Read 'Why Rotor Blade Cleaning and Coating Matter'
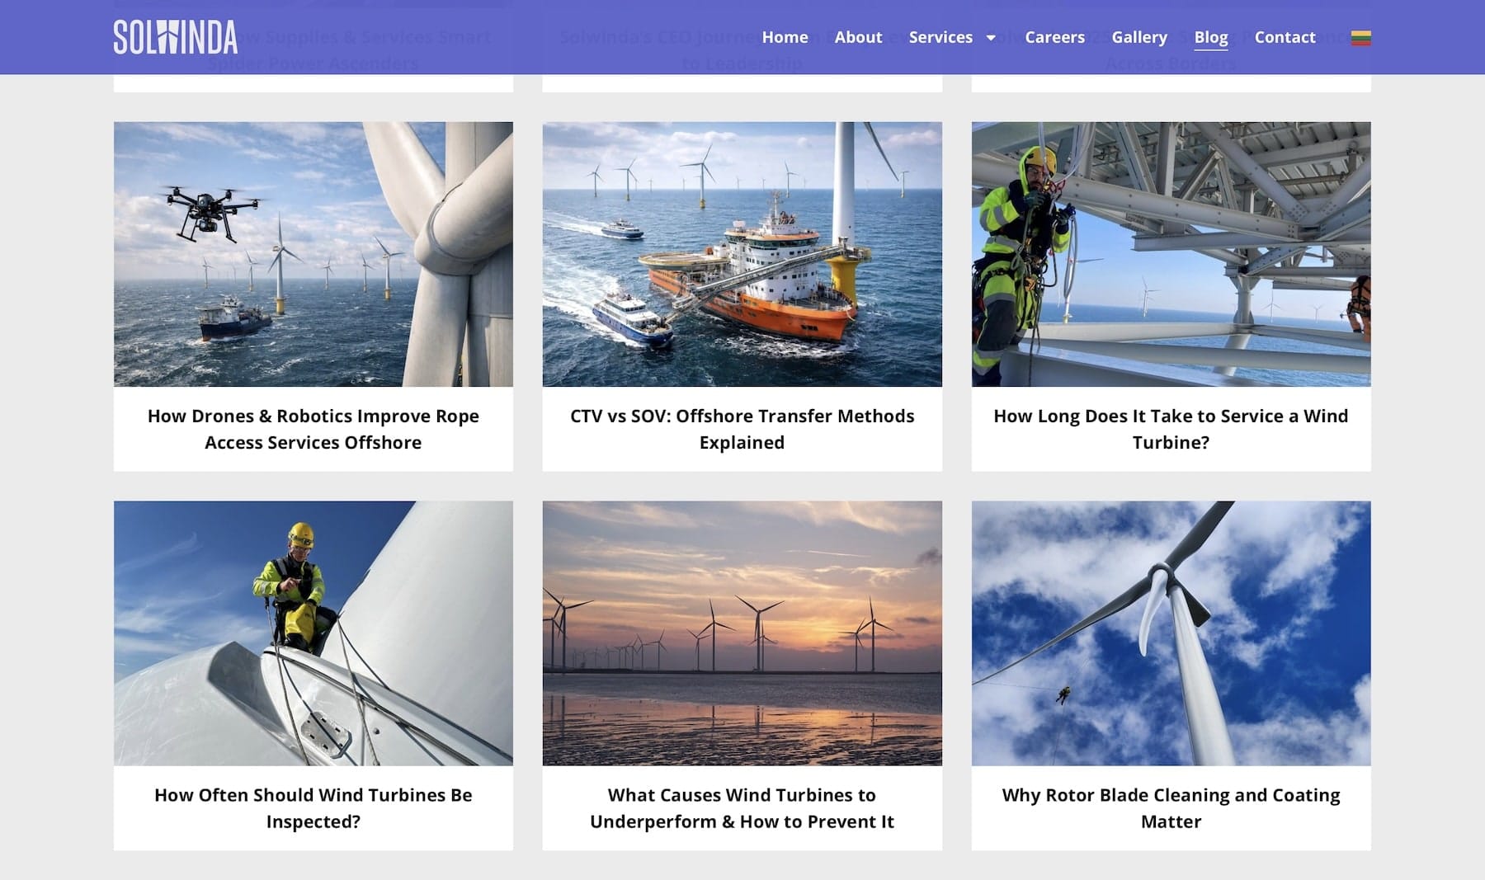 coord(1170,808)
